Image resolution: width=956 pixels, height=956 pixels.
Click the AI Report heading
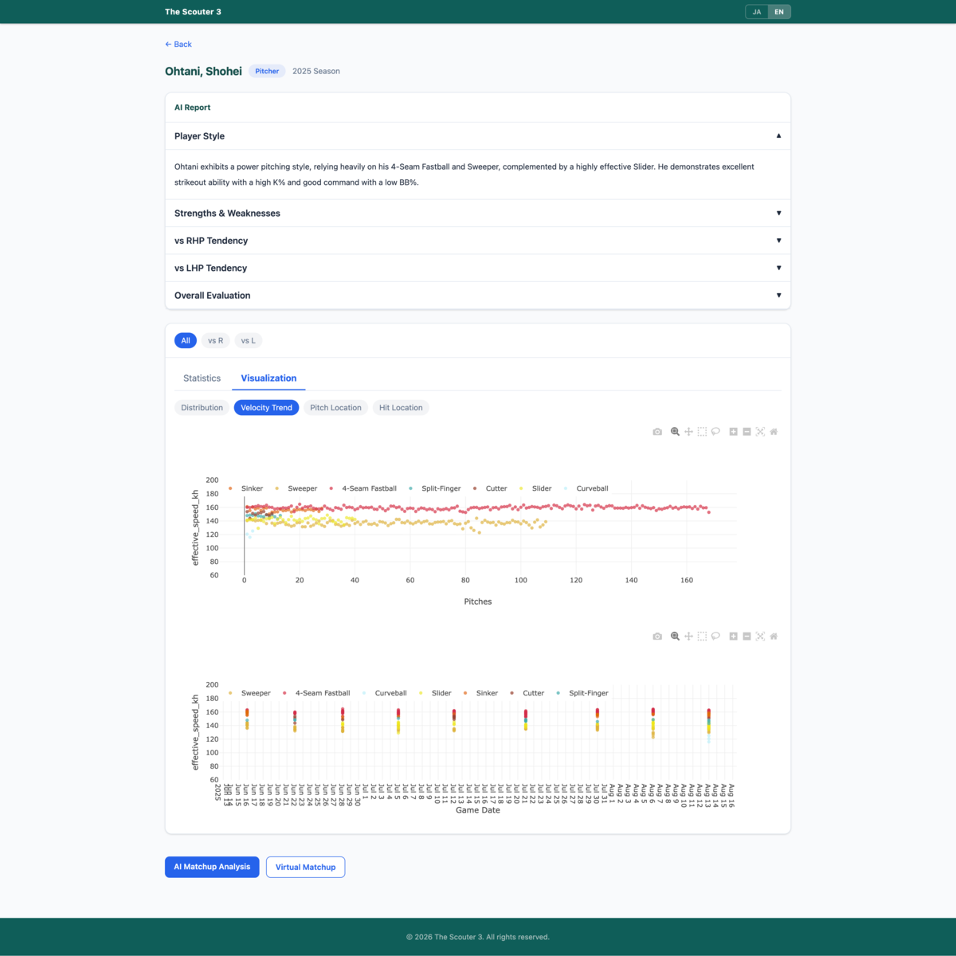click(193, 108)
